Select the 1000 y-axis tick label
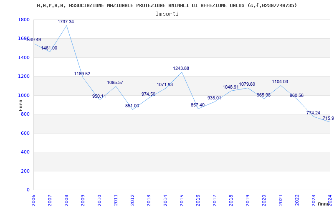This screenshot has height=208, width=334. click(x=24, y=95)
